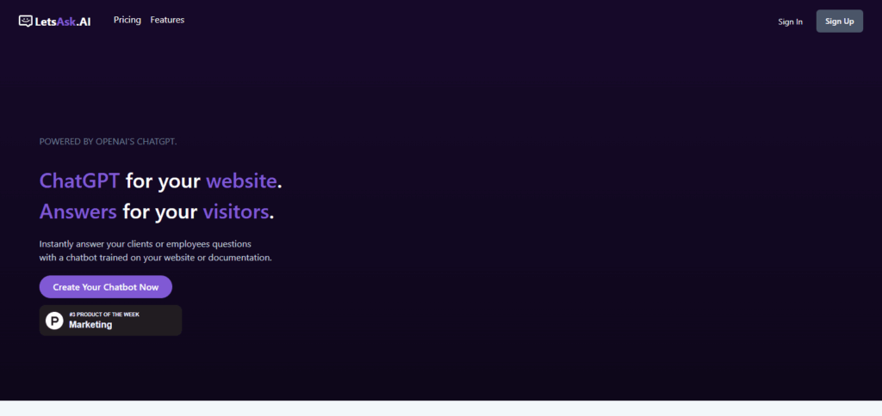Click Create Your Chatbot Now
Image resolution: width=882 pixels, height=416 pixels.
[x=106, y=287]
